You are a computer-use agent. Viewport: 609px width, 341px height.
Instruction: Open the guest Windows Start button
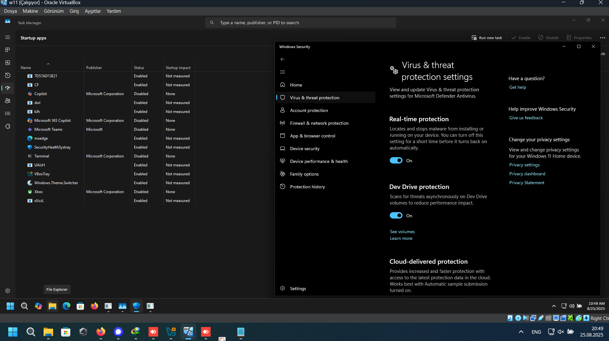10,306
